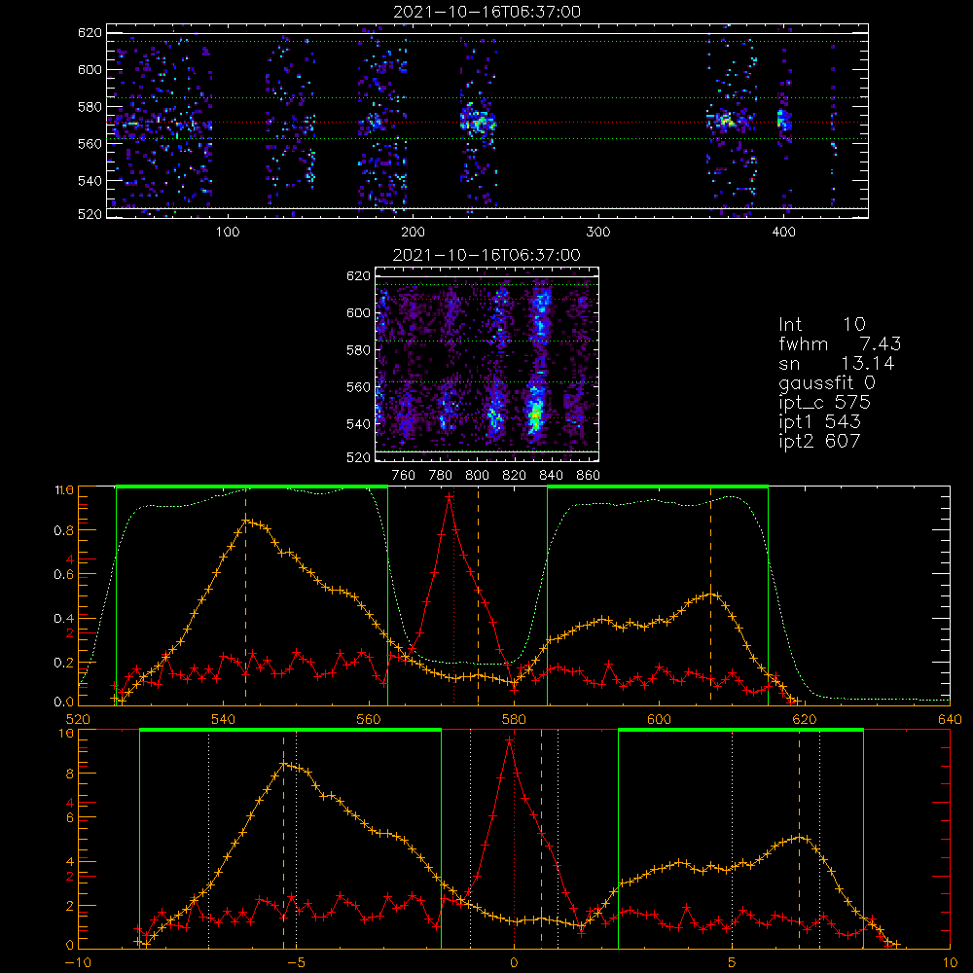
Task: Click the middle image title 2021-10-16T06:37:00
Action: (x=486, y=255)
